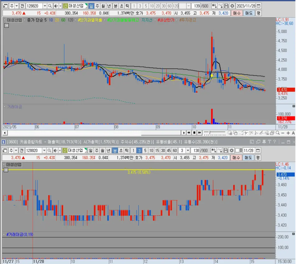Select 분 minute period in bottom chart

pyautogui.click(x=115, y=151)
